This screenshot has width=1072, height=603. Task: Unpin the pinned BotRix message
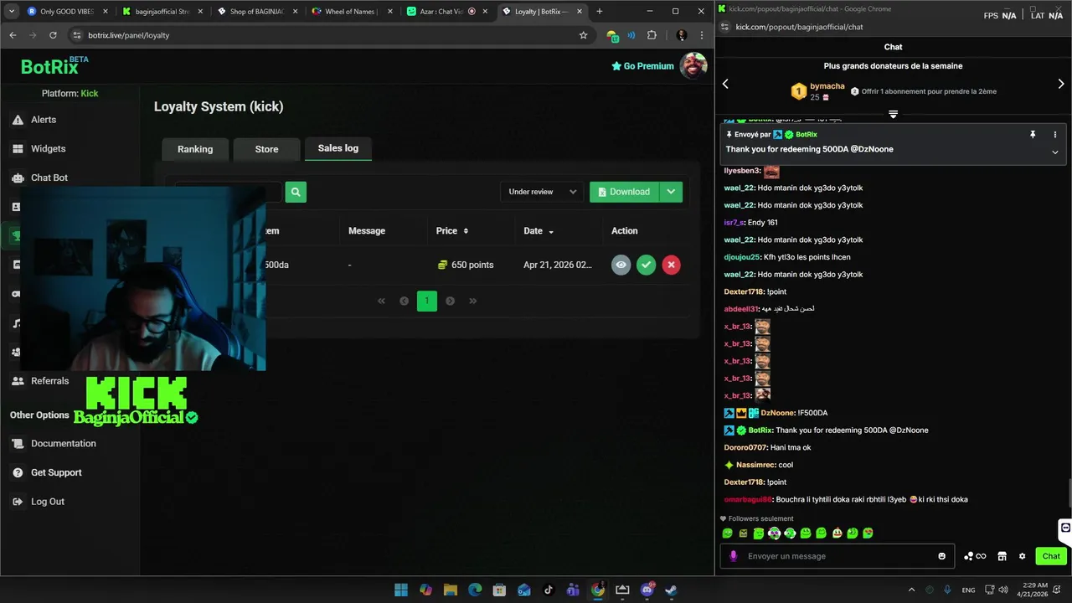click(1033, 134)
